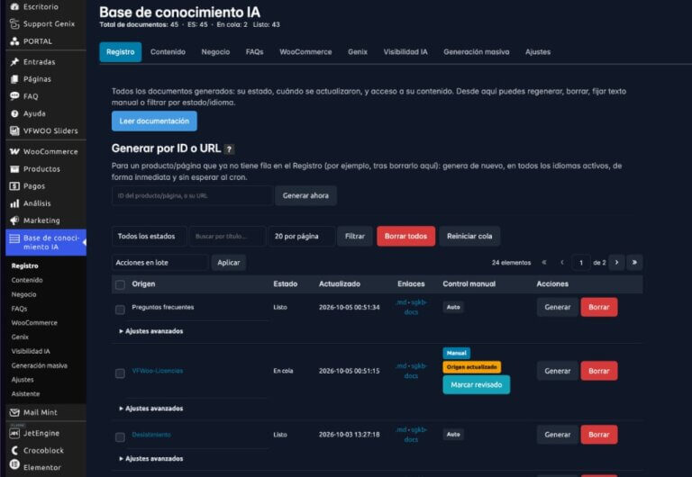The height and width of the screenshot is (477, 692).
Task: Click the Pagos dollar icon
Action: click(x=14, y=186)
